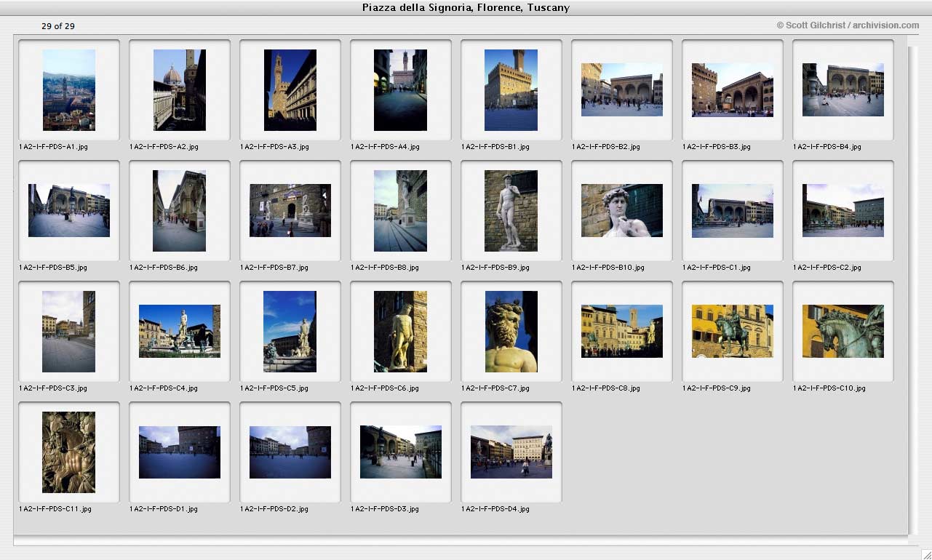The height and width of the screenshot is (560, 932).
Task: Select Neptune fountain landscape thumbnail PDS-C4
Action: coord(180,331)
